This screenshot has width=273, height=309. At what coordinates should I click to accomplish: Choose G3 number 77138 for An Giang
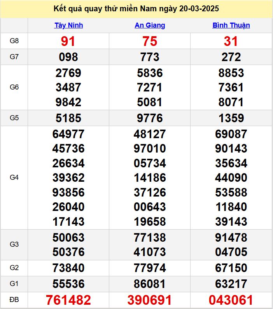(x=150, y=237)
